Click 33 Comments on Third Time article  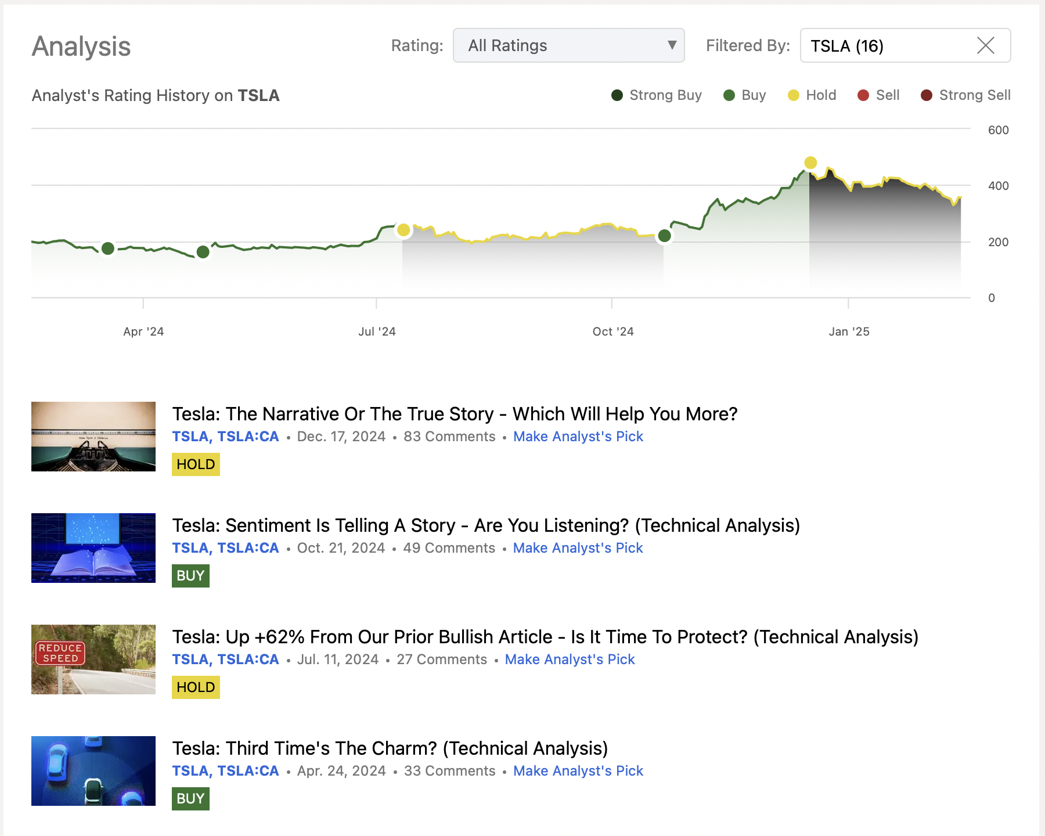pos(450,771)
